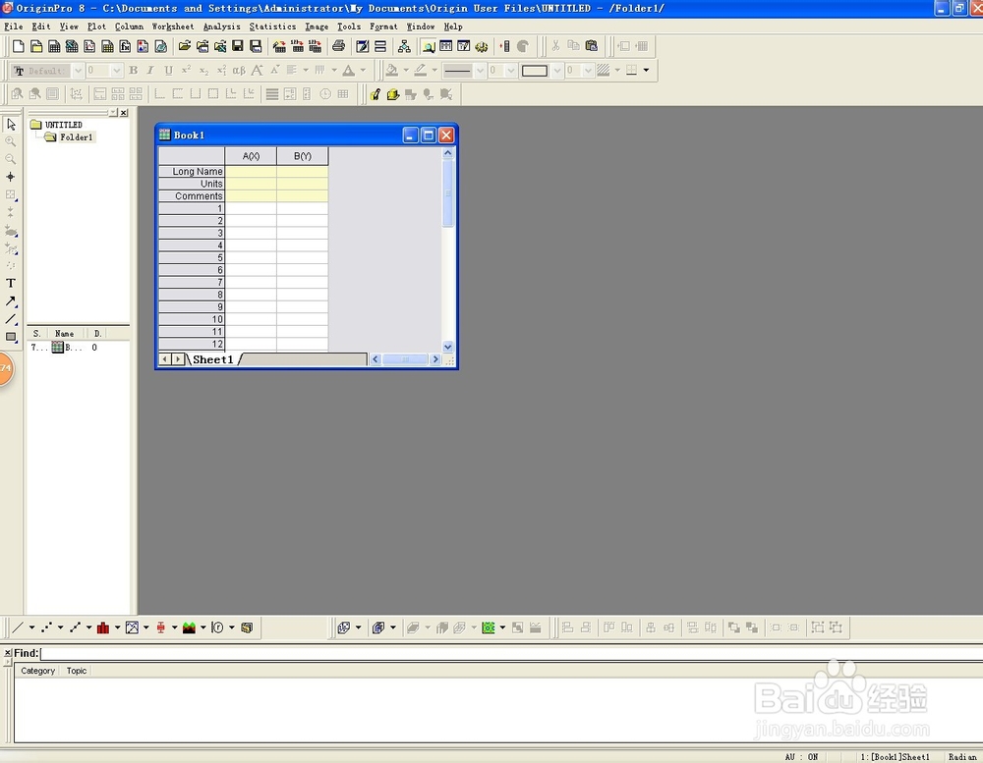Viewport: 983px width, 763px height.
Task: Select the Text tool
Action: pos(11,283)
